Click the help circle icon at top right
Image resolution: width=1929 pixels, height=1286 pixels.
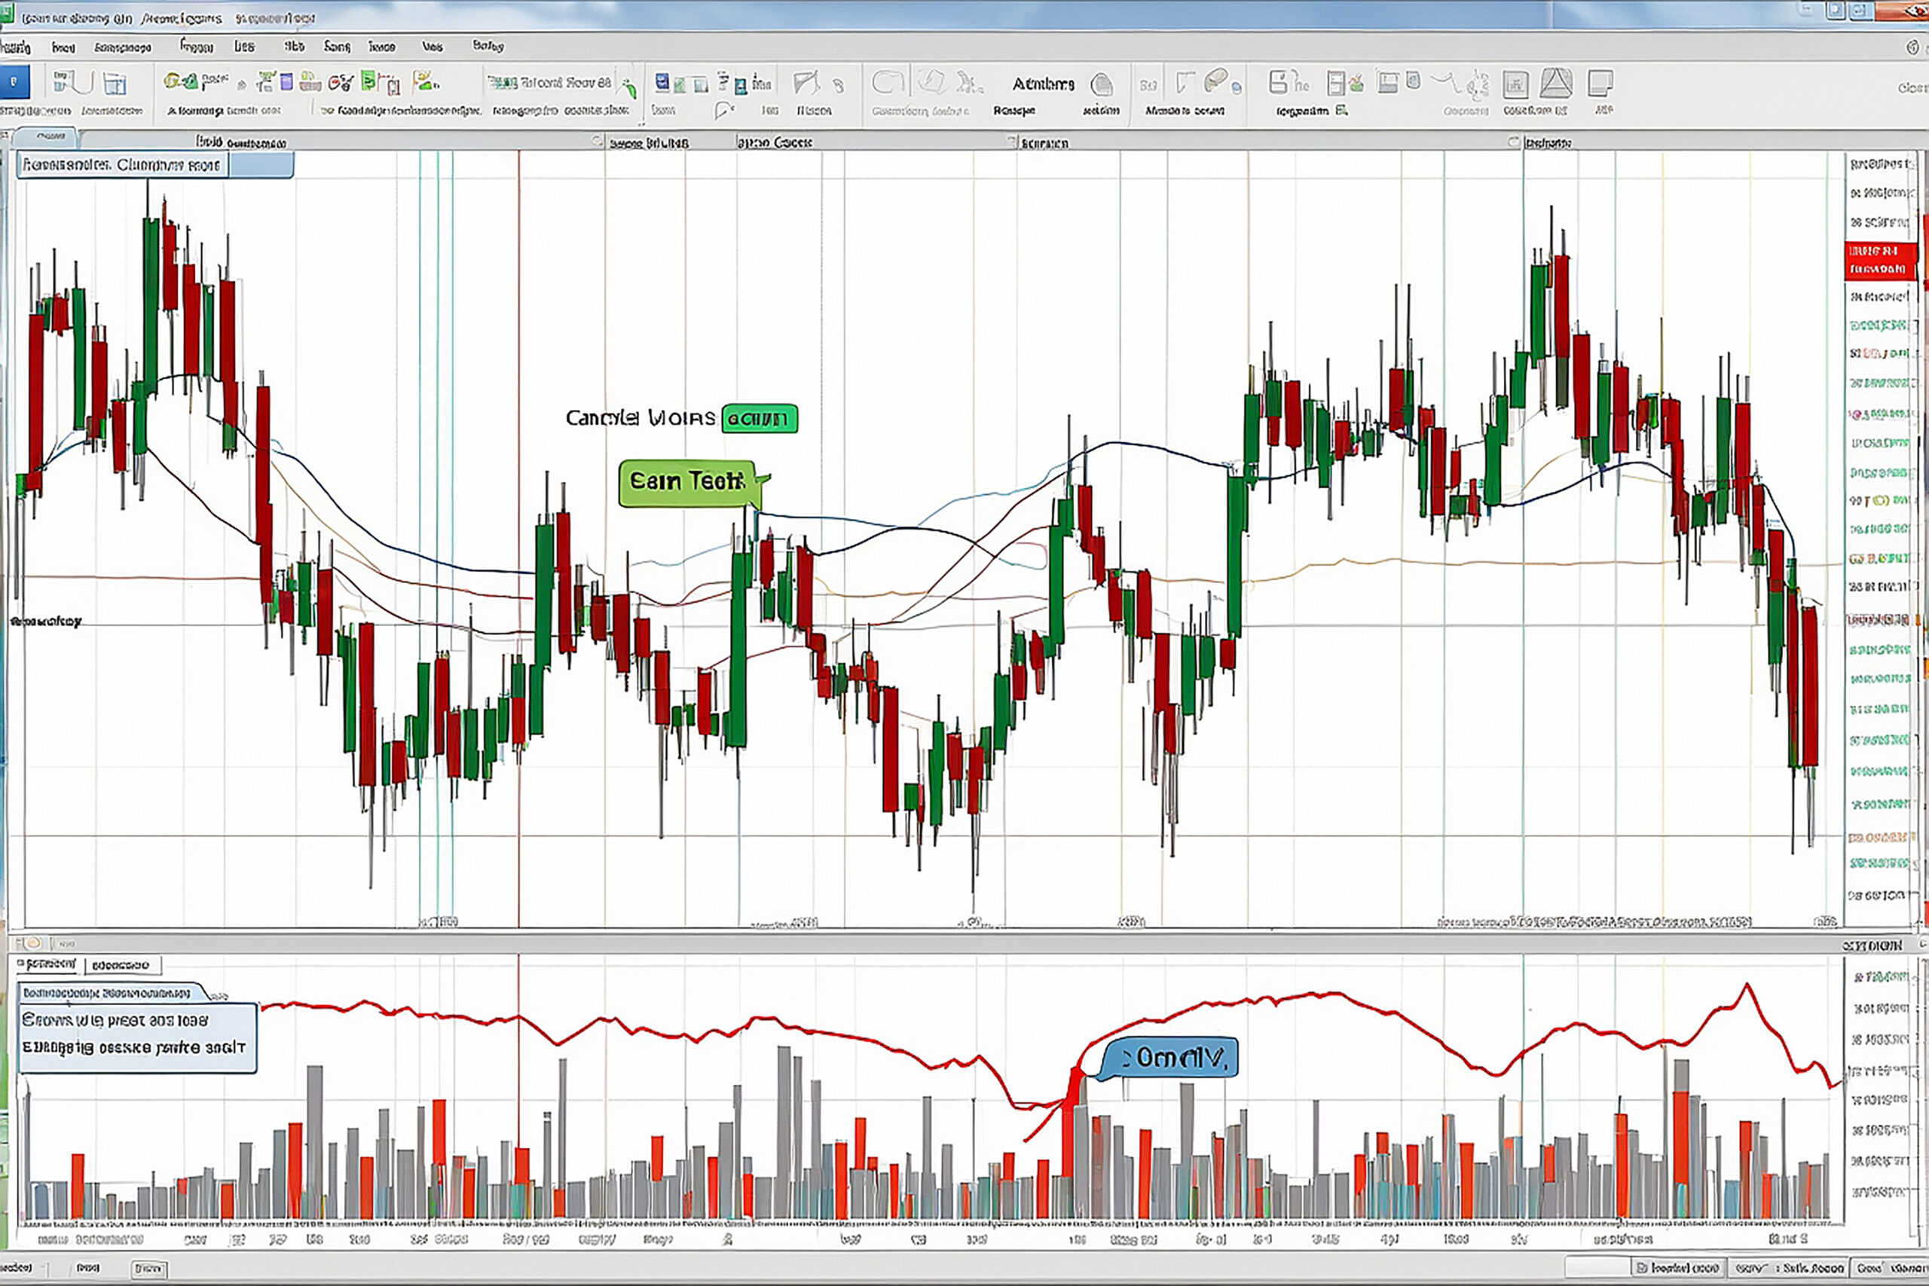tap(1912, 47)
